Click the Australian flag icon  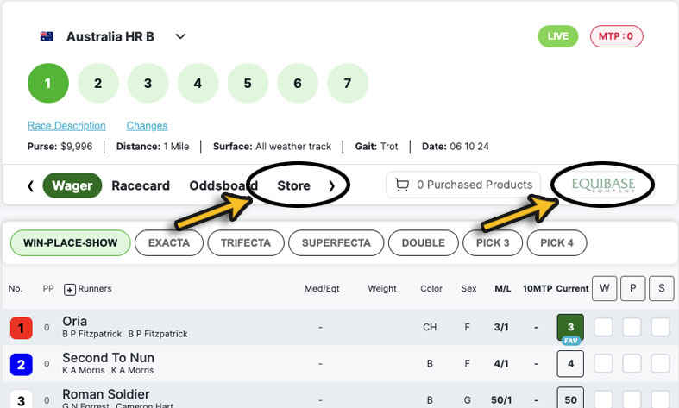(47, 36)
